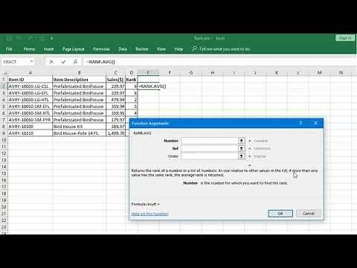Image resolution: width=357 pixels, height=268 pixels.
Task: Open the Data ribbon tab
Action: tap(123, 49)
